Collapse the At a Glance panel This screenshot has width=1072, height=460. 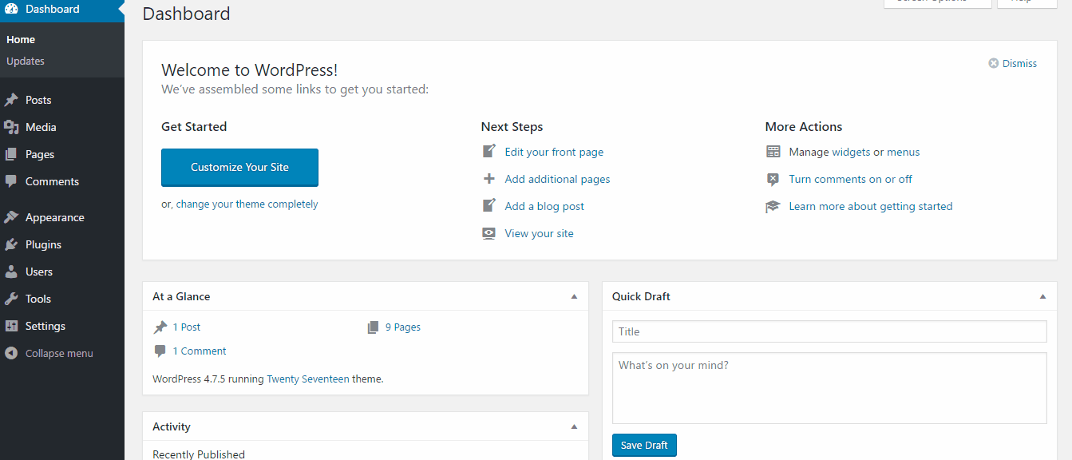573,295
